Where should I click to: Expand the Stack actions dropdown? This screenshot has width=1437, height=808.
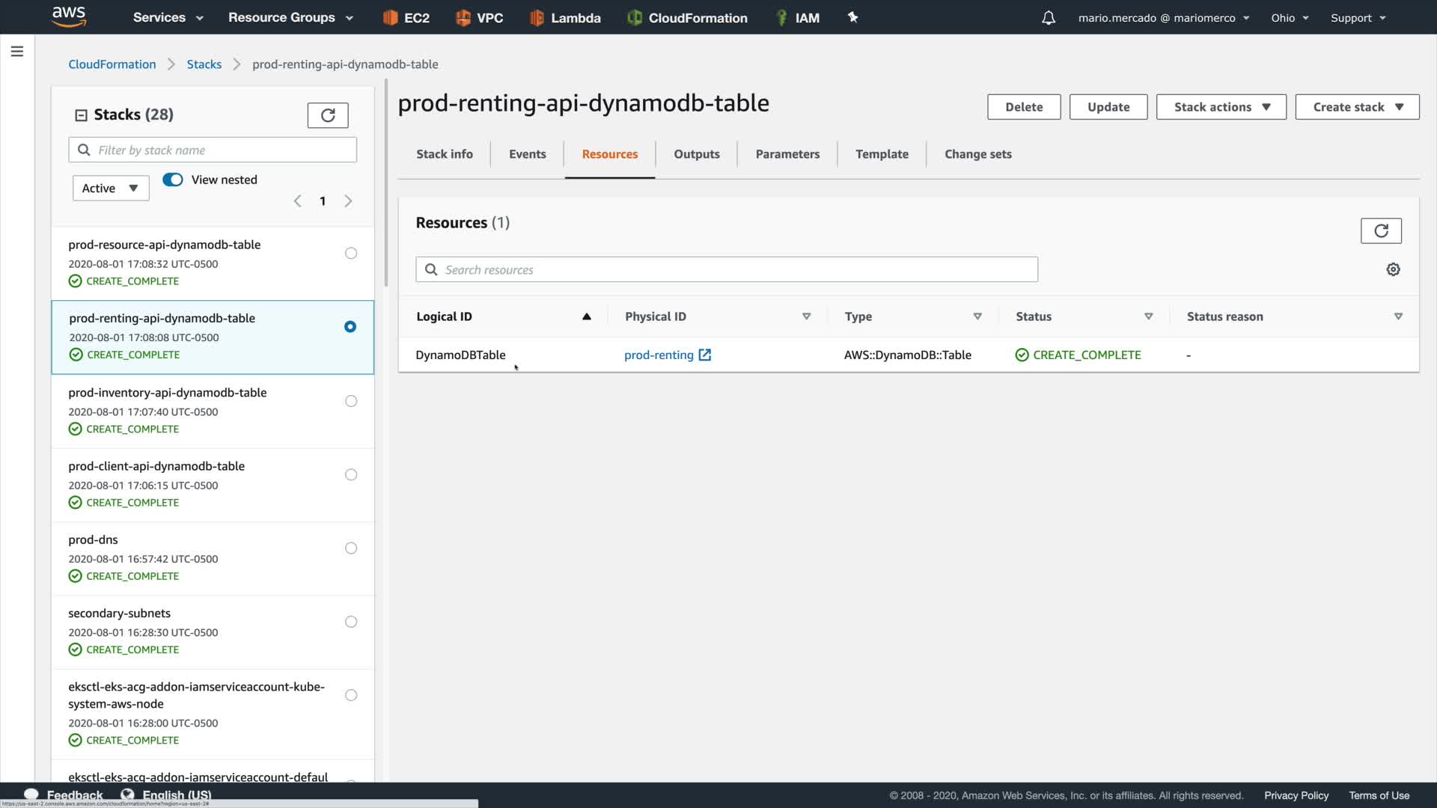(1221, 107)
